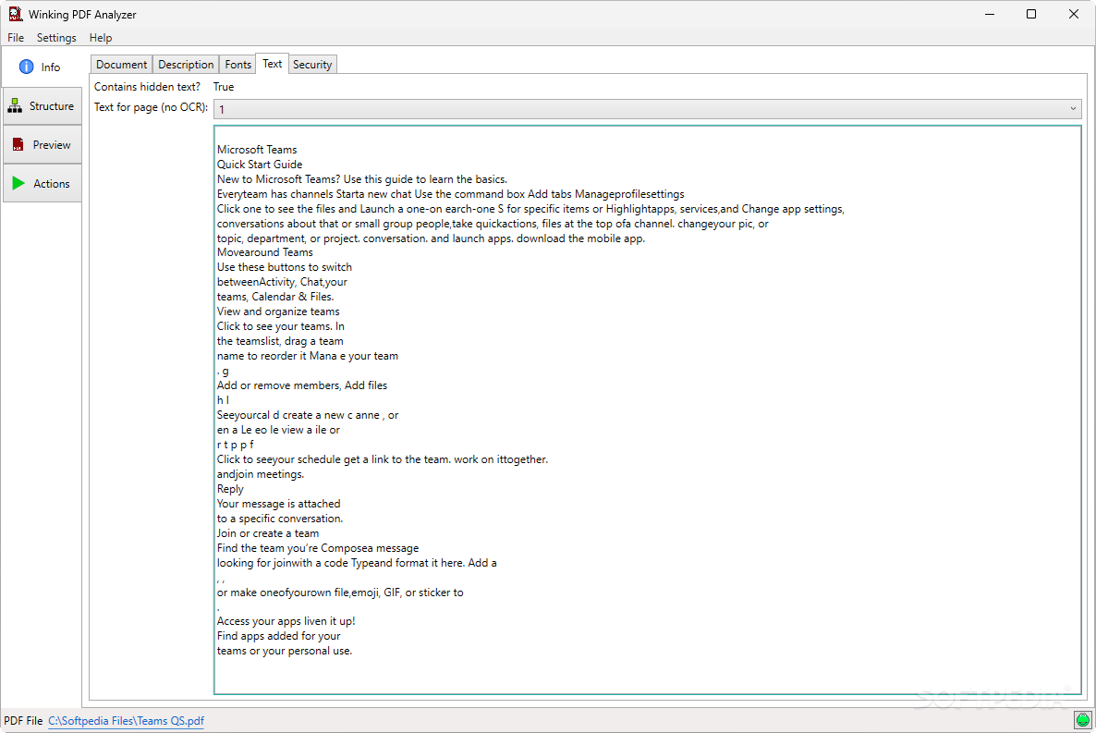Screen dimensions: 1096x733
Task: Close the Winking PDF Analyzer window
Action: pos(1074,14)
